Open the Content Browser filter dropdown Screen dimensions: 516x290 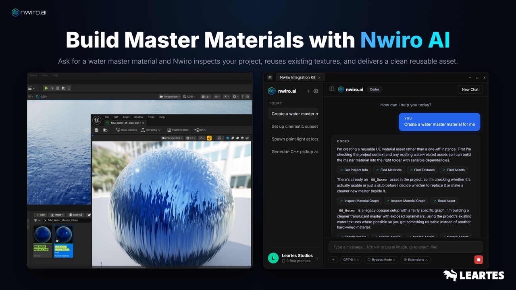(37, 220)
